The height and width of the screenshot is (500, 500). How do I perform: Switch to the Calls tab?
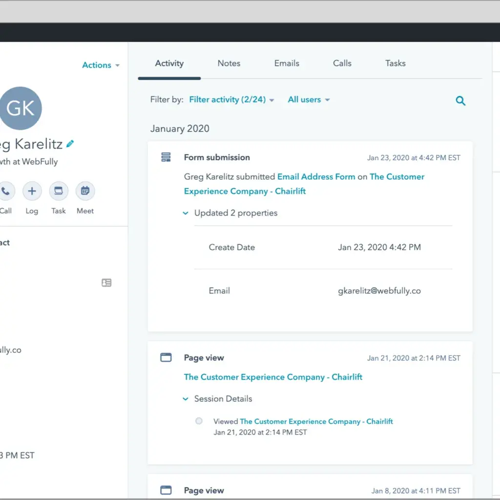coord(342,63)
